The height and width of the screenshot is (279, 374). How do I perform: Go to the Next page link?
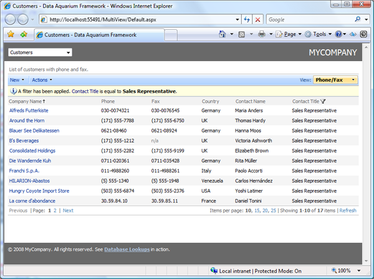point(68,210)
